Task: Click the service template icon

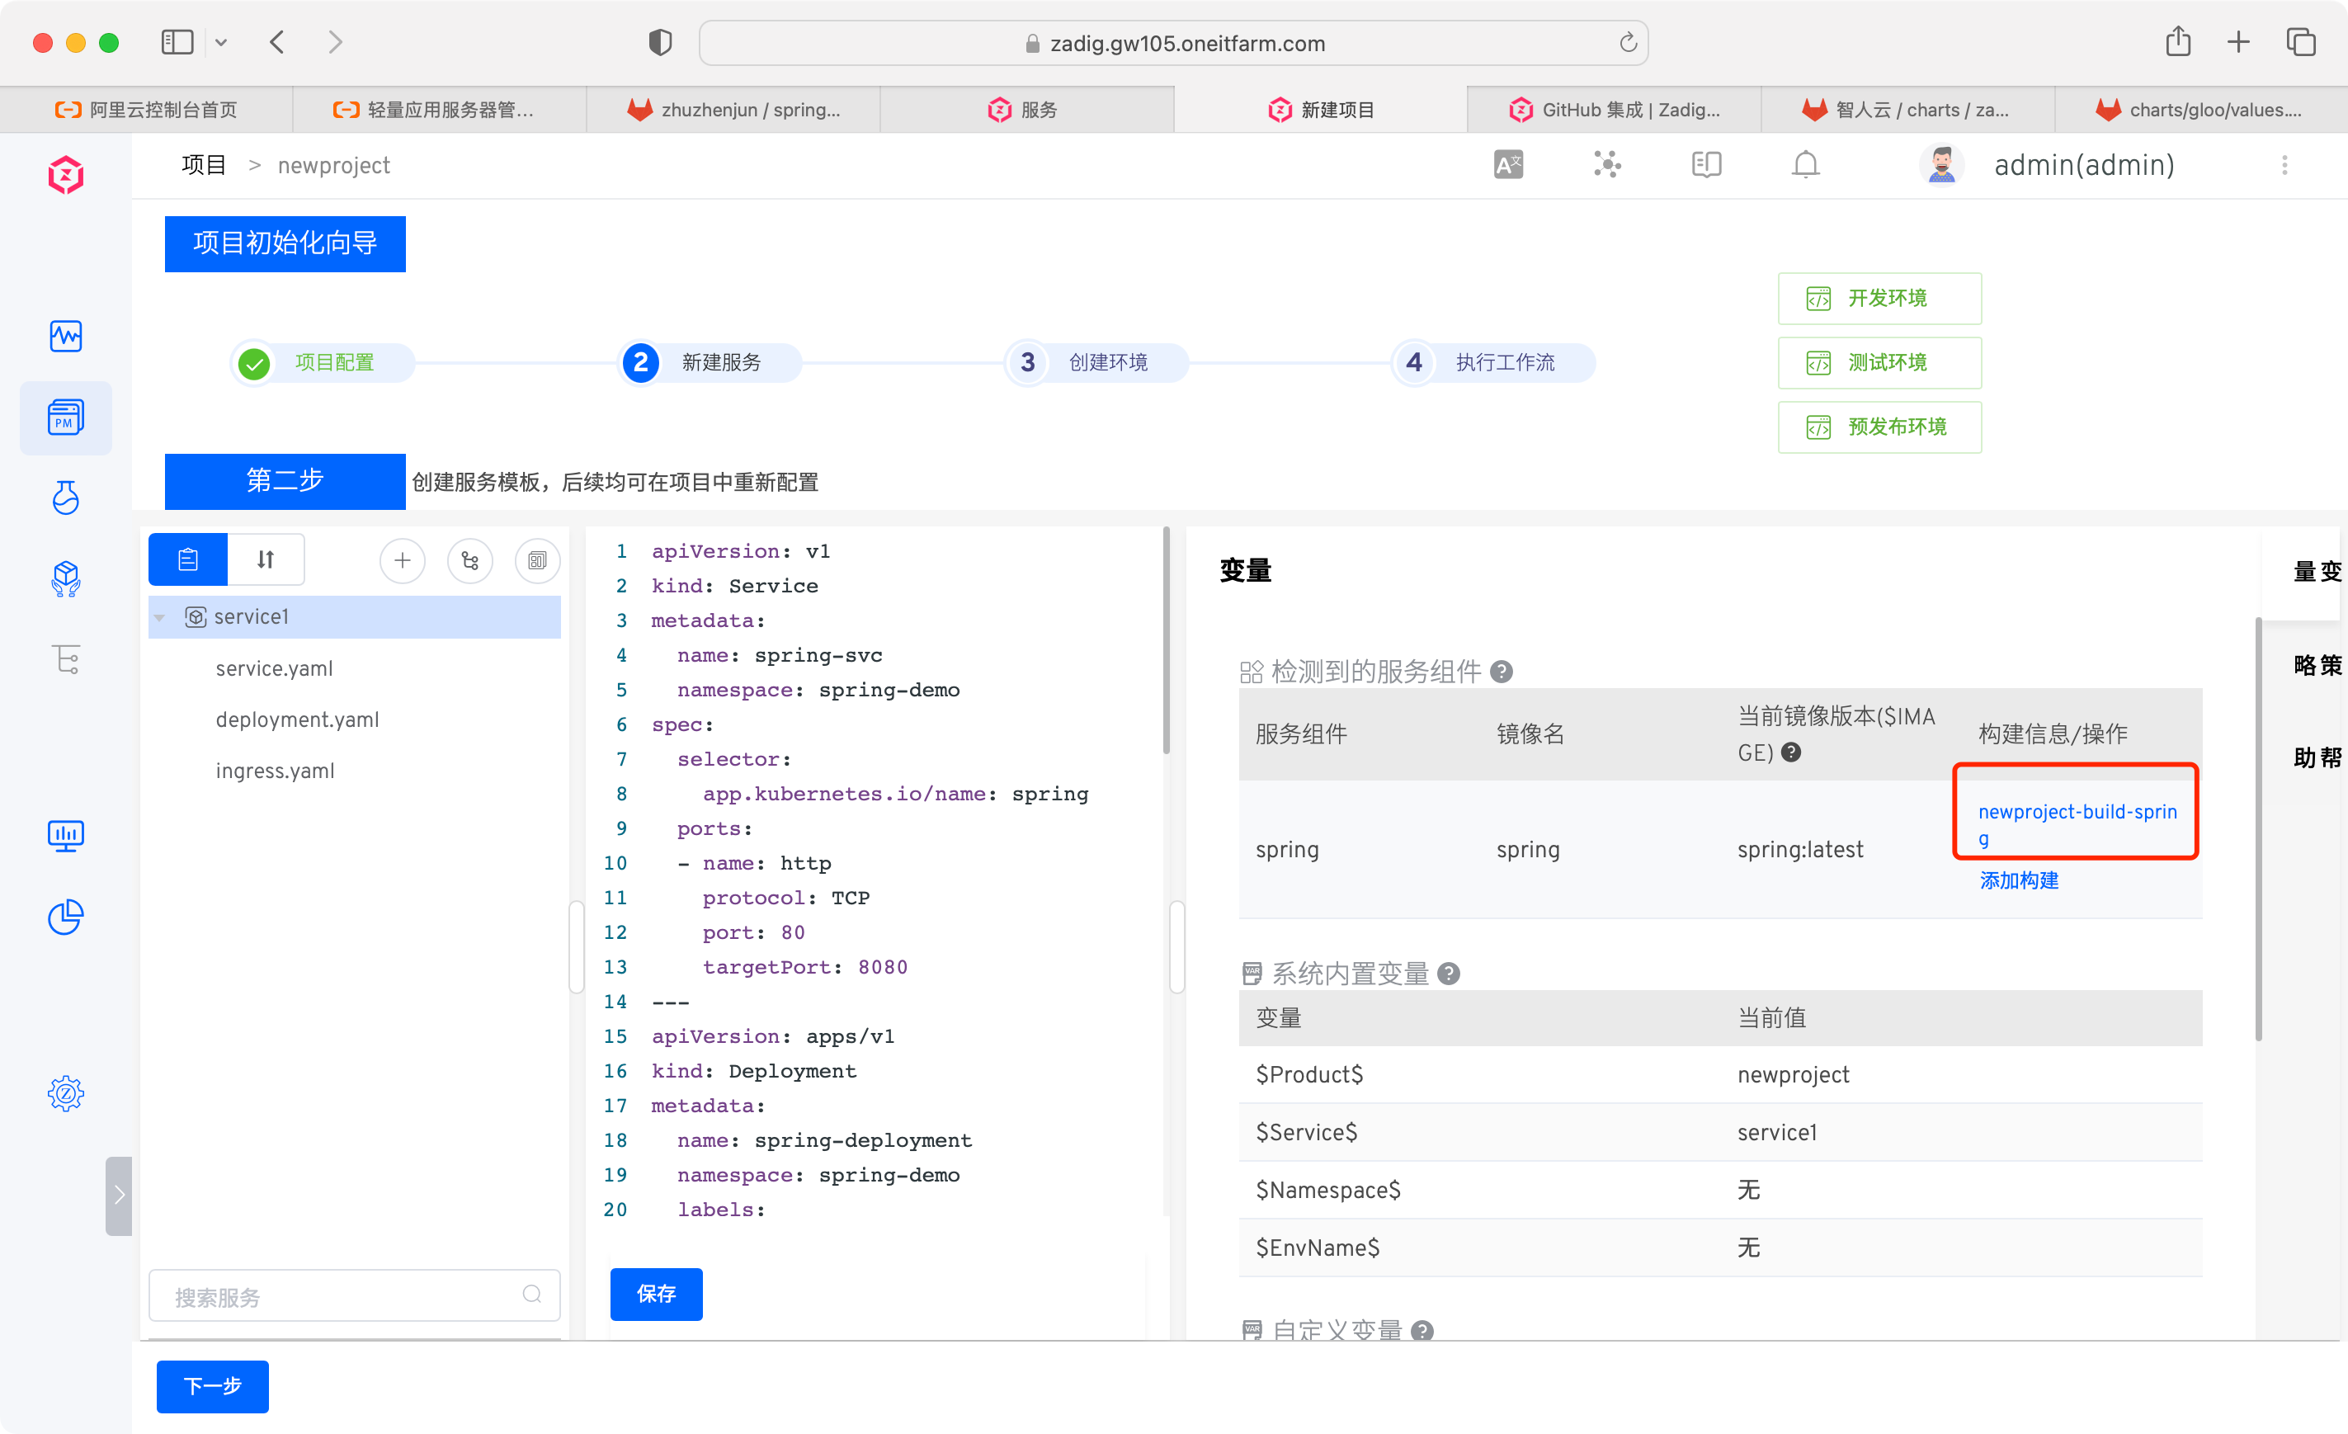Action: [537, 560]
